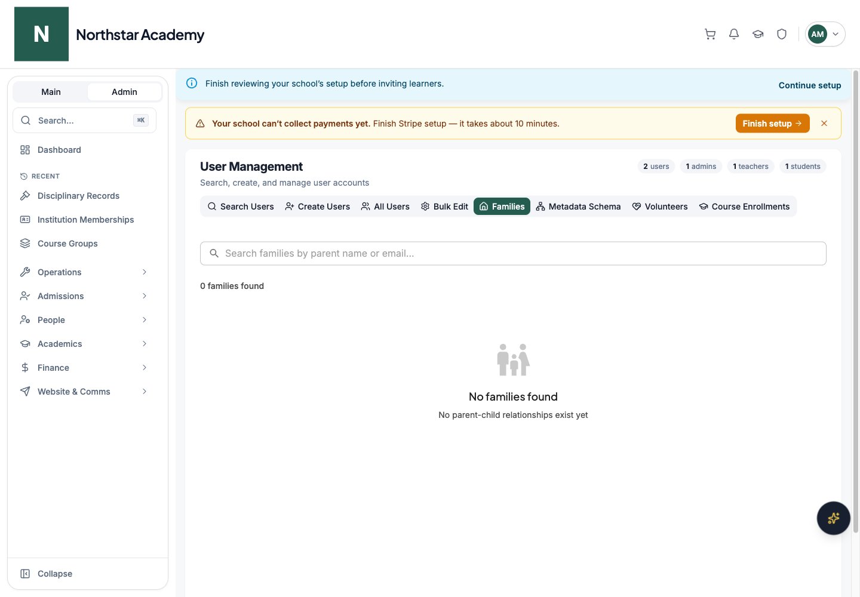Click the 1 teachers count badge
The image size is (860, 597).
click(x=751, y=167)
